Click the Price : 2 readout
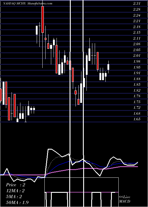 coord(15,185)
